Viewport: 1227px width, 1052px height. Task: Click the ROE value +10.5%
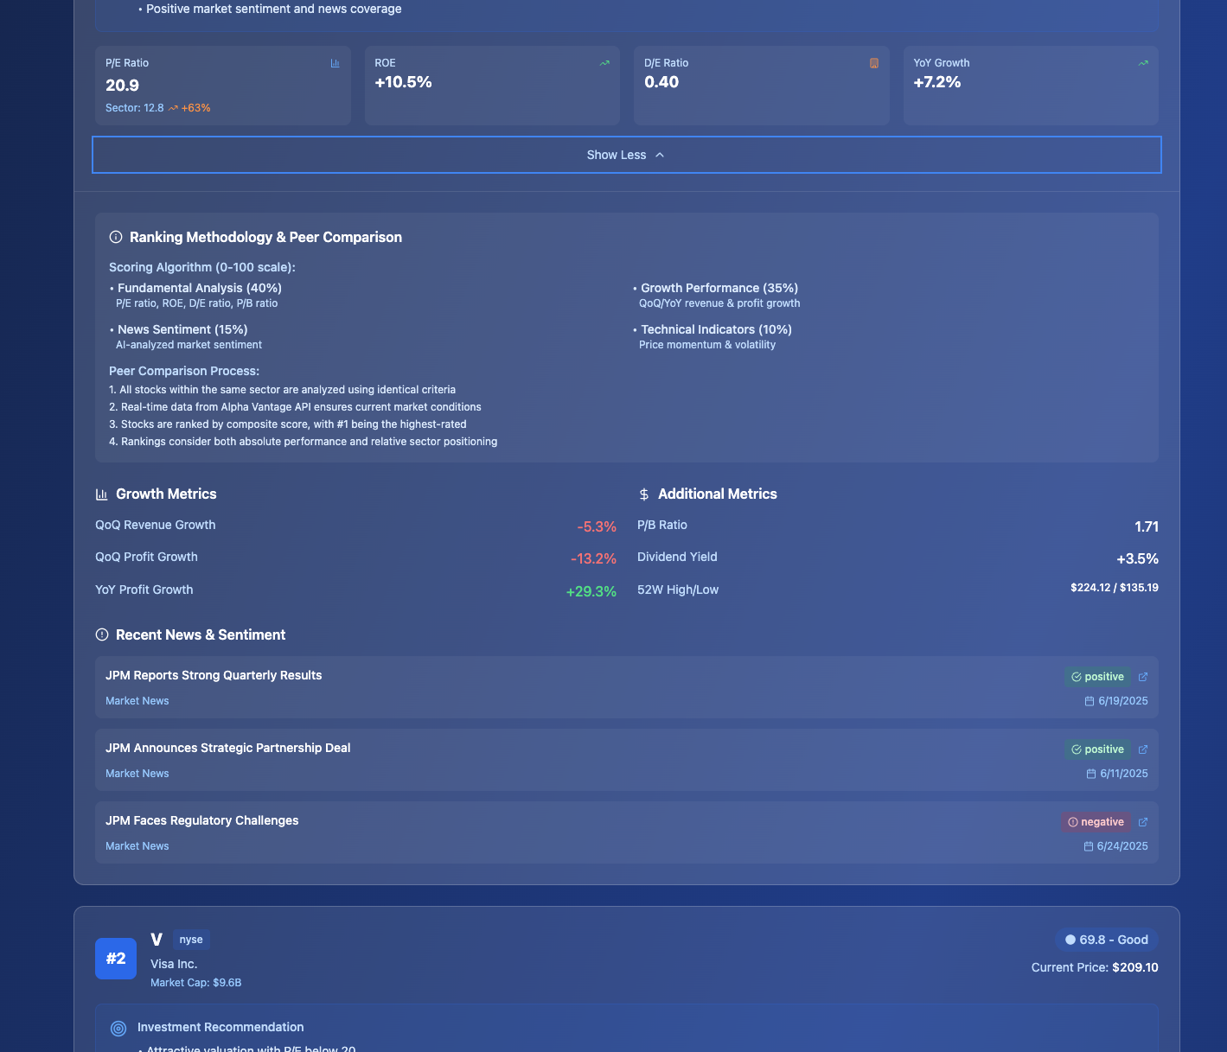coord(403,82)
